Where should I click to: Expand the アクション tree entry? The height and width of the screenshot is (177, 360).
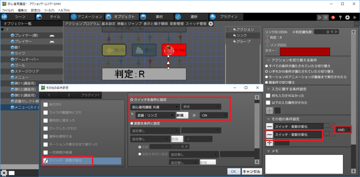[x=228, y=29]
